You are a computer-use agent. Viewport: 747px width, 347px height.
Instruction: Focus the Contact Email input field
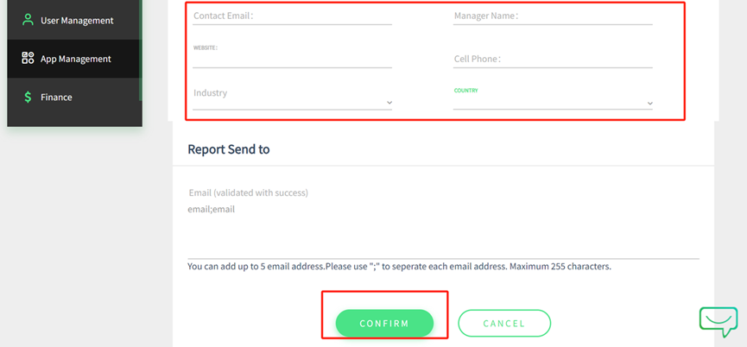(292, 16)
